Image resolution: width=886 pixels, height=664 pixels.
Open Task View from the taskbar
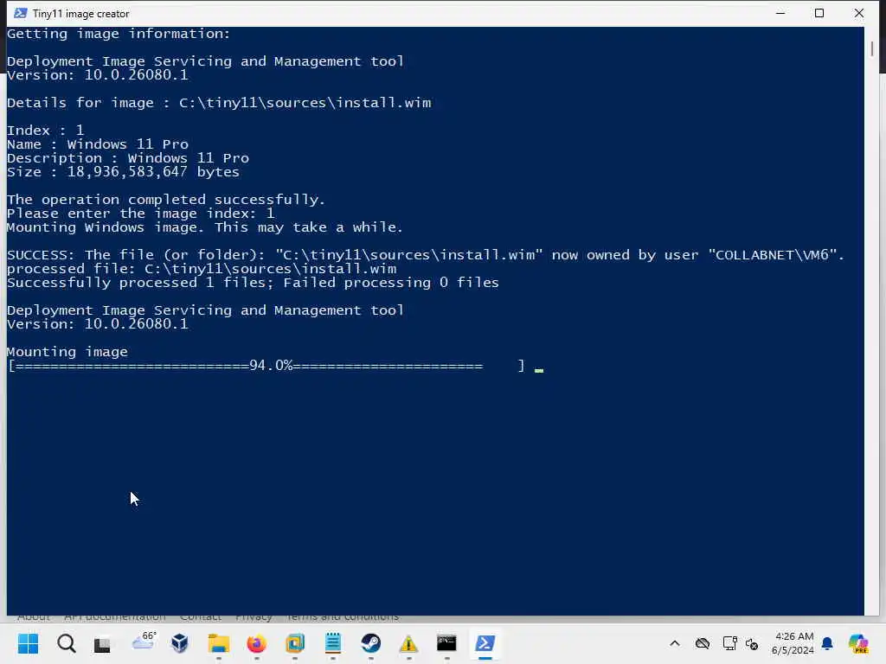[x=102, y=643]
